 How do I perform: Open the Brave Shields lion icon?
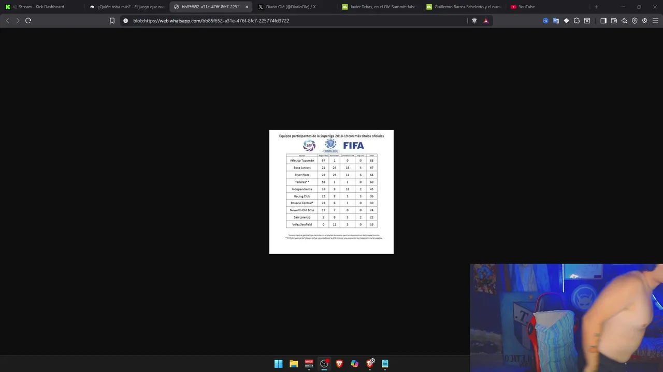474,21
